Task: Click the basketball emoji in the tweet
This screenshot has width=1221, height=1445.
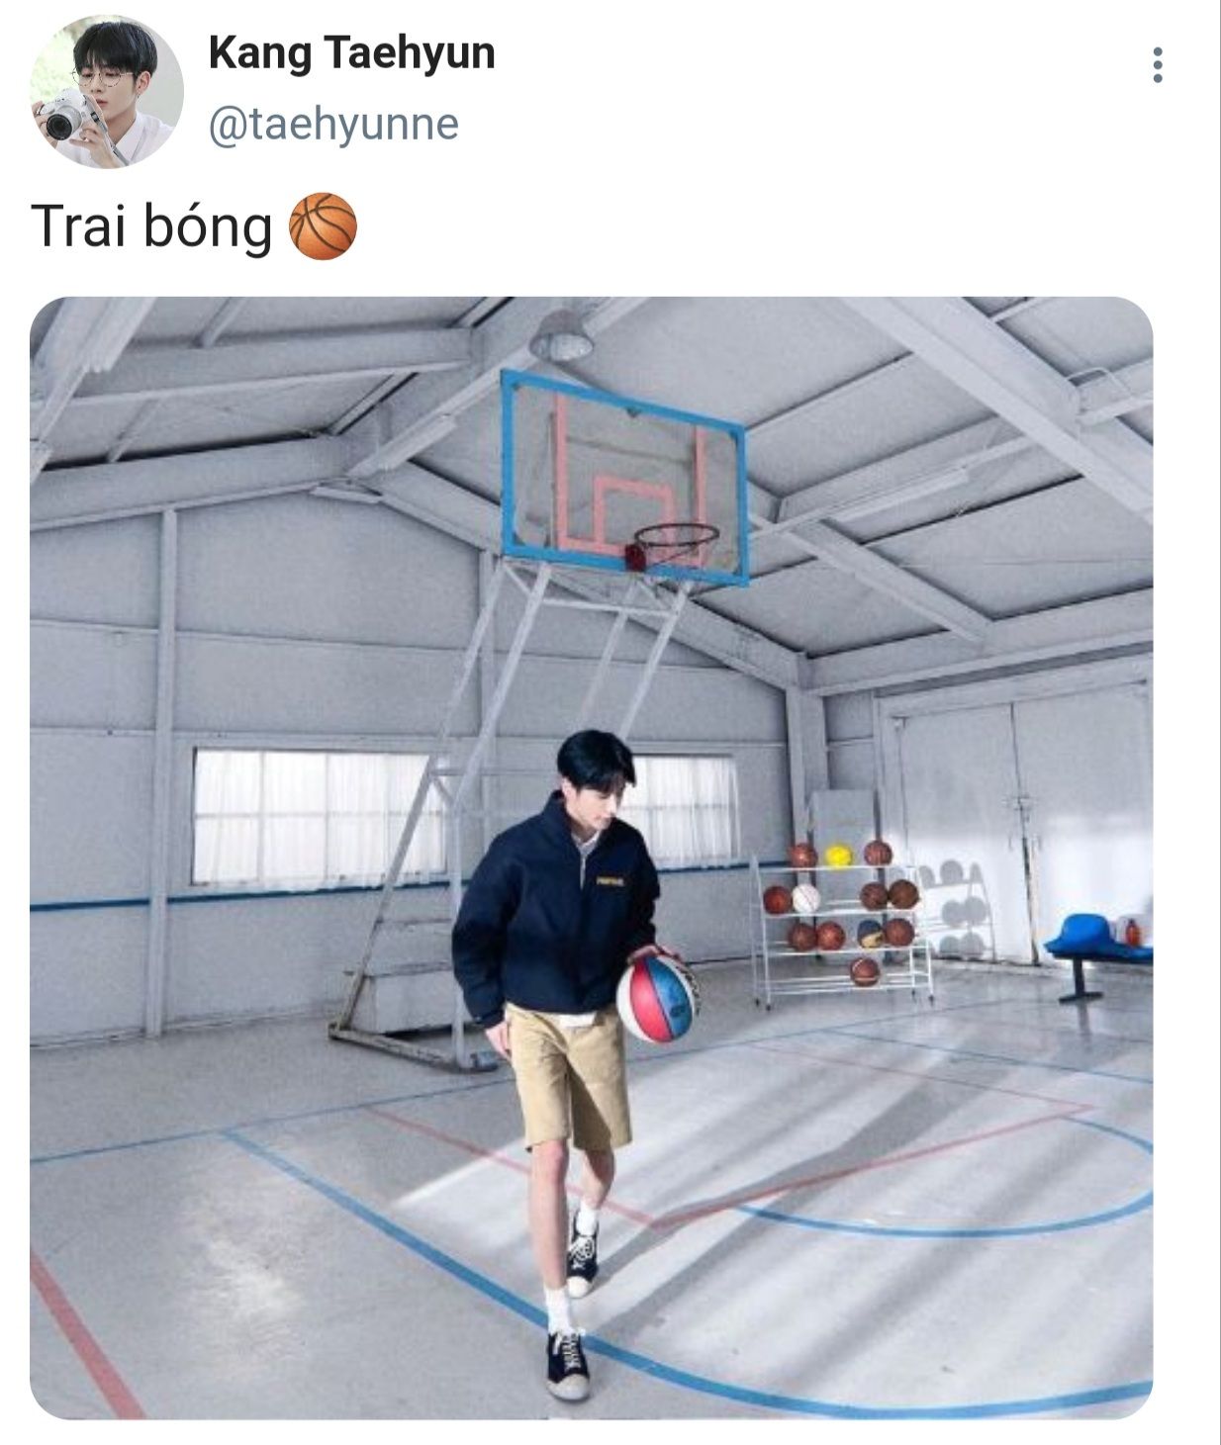Action: pyautogui.click(x=323, y=226)
